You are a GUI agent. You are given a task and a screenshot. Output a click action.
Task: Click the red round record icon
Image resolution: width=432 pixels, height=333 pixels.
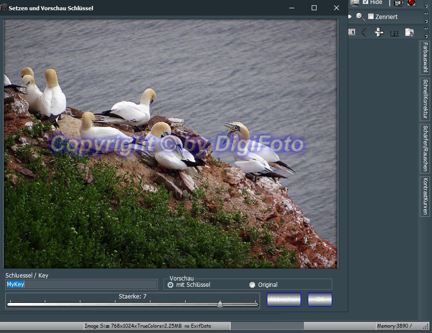click(x=412, y=3)
